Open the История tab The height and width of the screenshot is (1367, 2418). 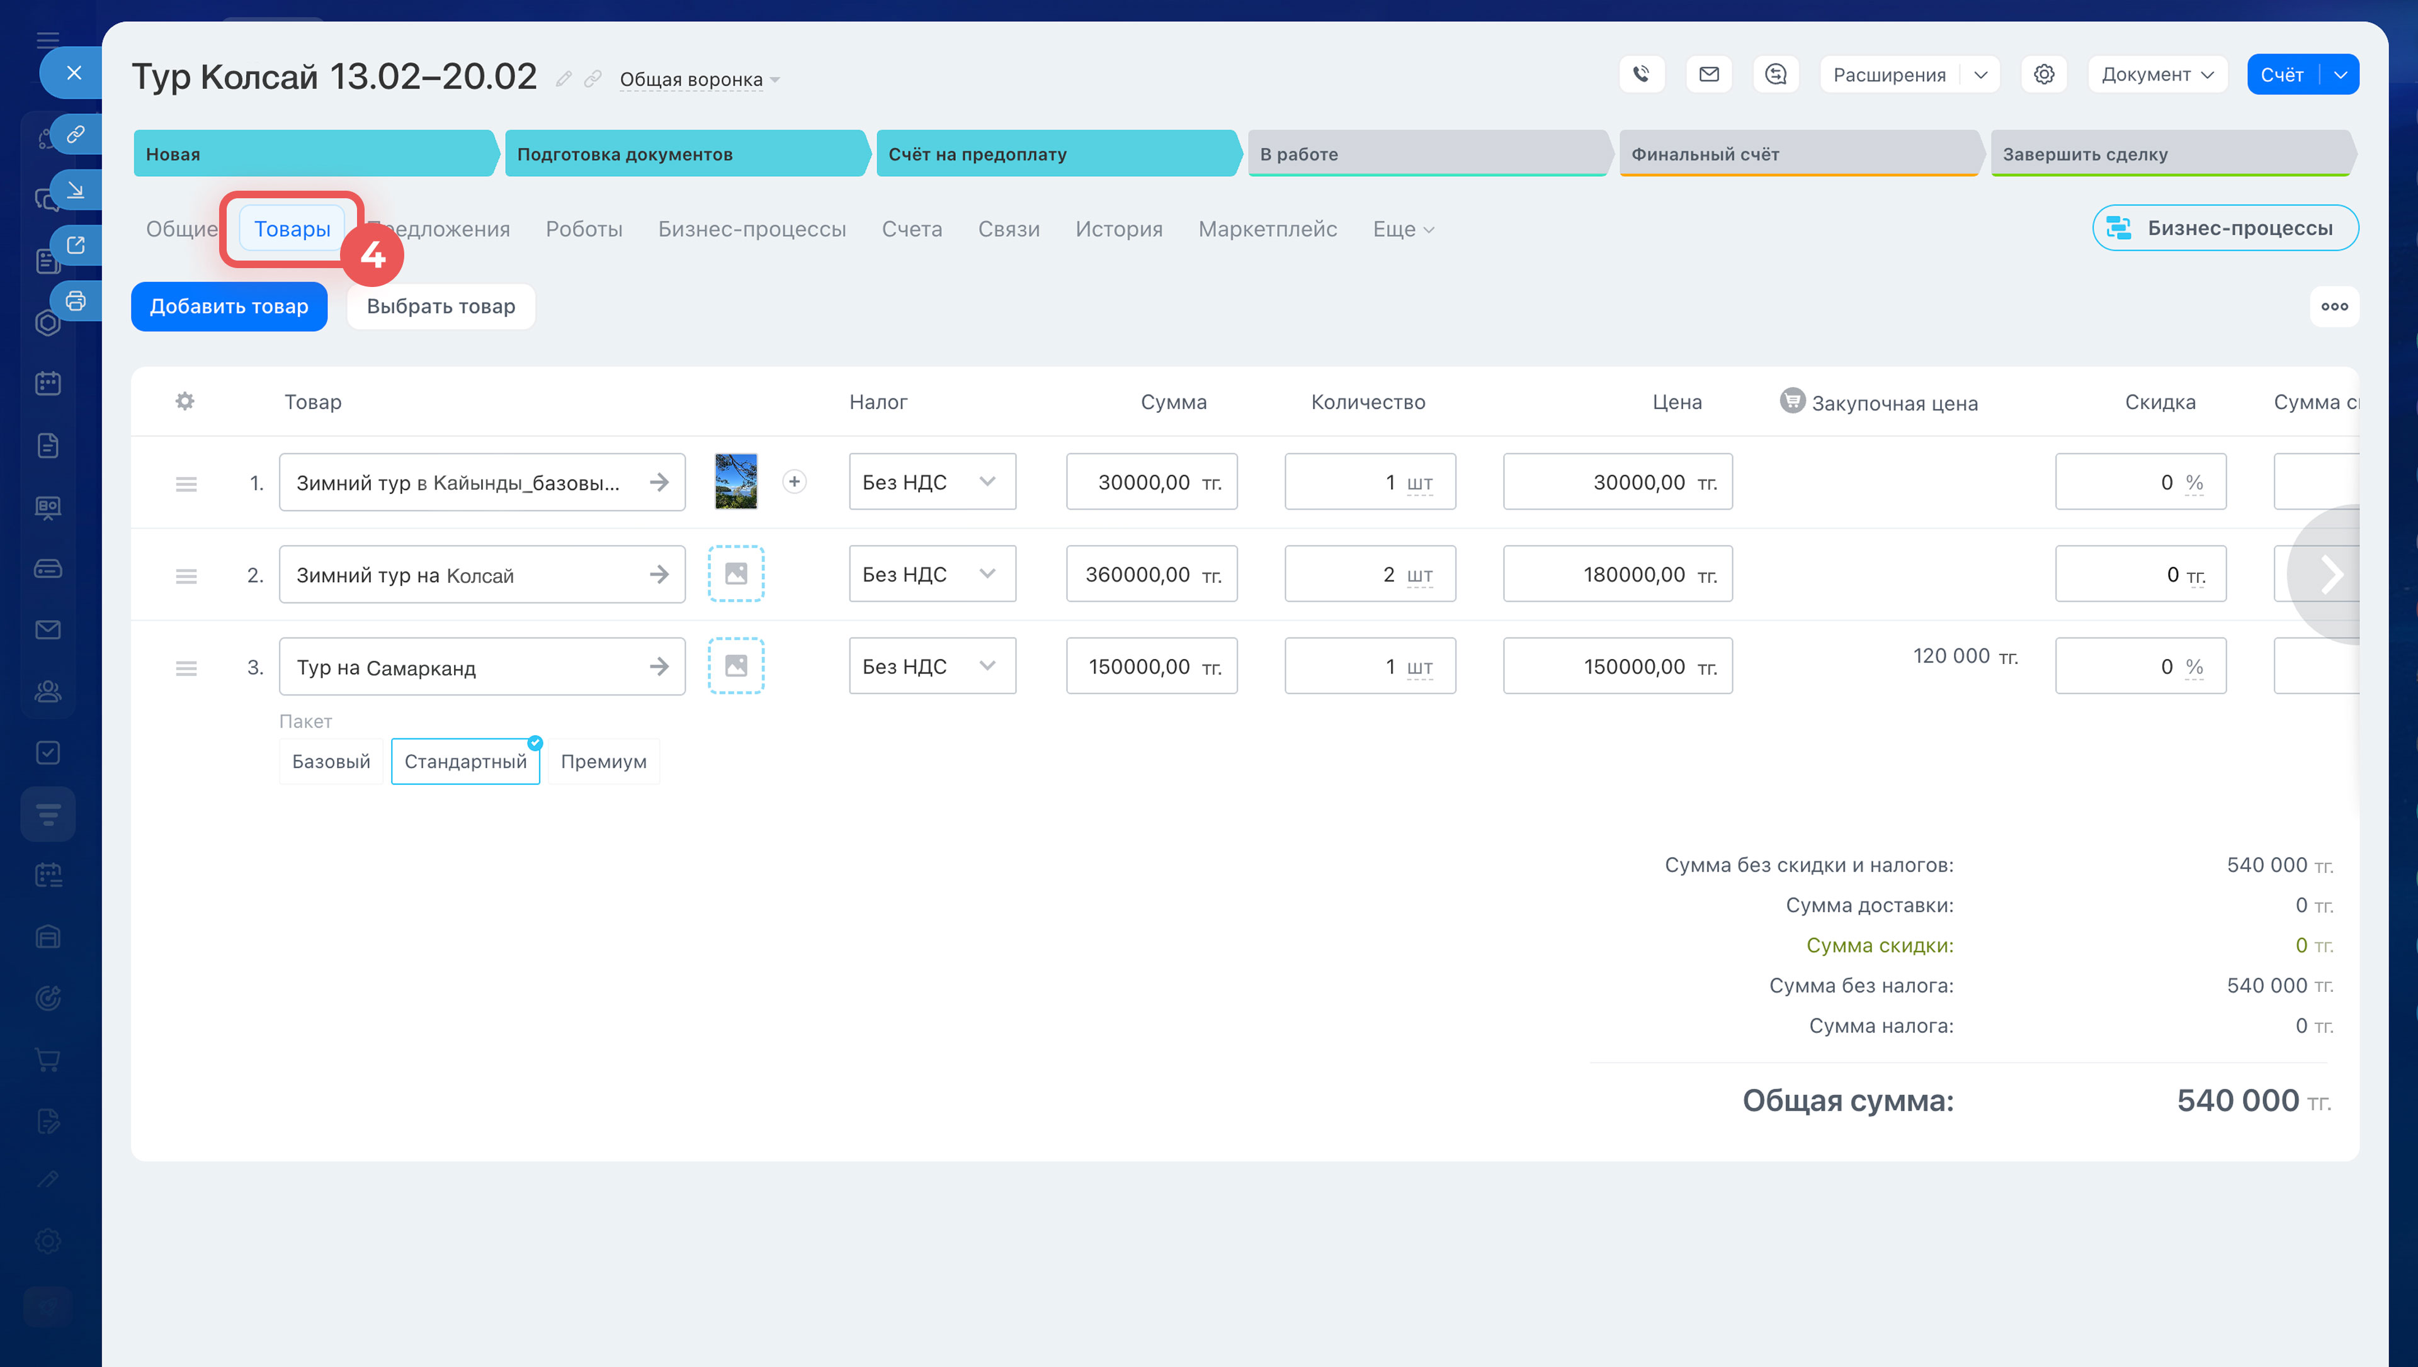(x=1120, y=229)
